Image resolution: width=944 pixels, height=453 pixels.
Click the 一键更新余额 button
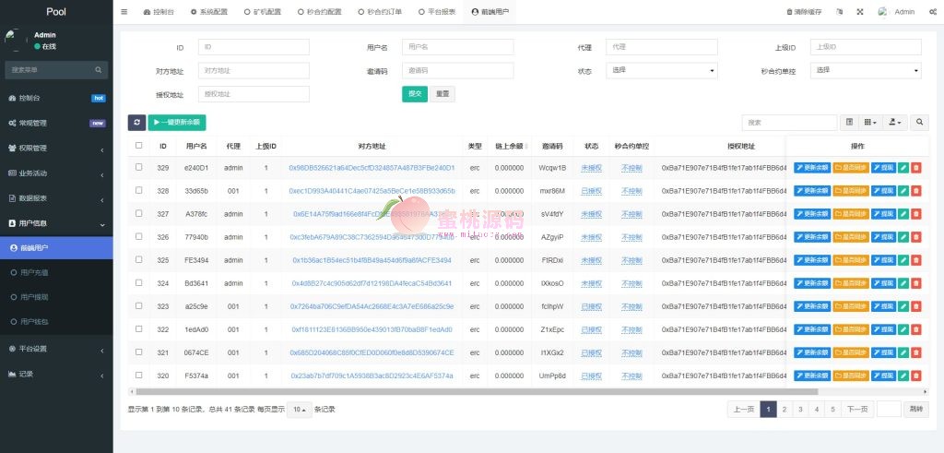[177, 122]
